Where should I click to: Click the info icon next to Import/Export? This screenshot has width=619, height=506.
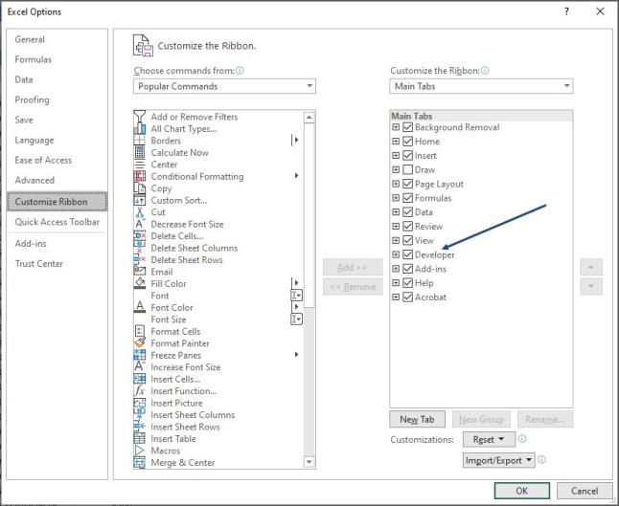[x=541, y=459]
